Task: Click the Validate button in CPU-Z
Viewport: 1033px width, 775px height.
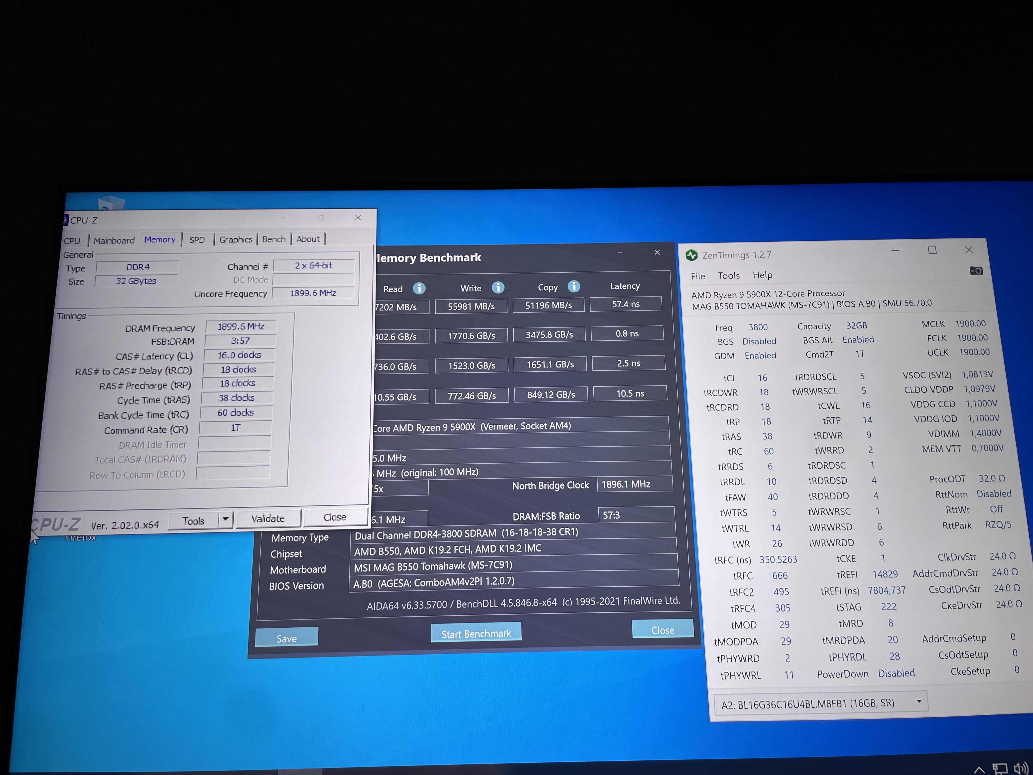Action: [267, 518]
